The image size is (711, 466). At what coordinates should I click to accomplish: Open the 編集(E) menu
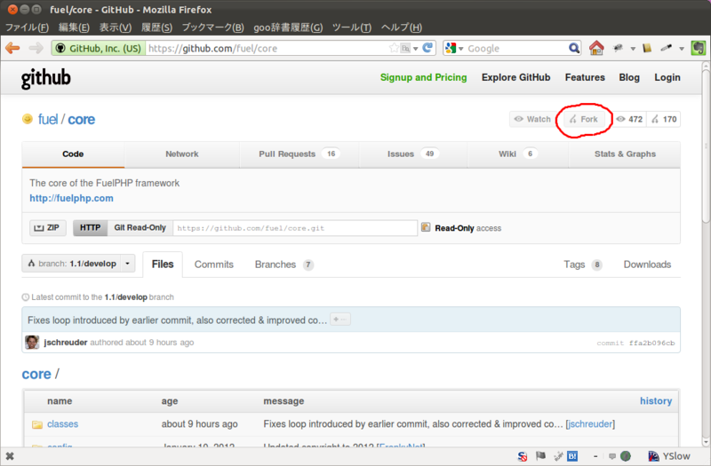(x=74, y=28)
